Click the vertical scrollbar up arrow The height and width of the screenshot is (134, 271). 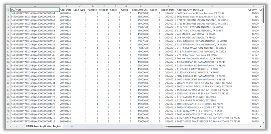[263, 6]
